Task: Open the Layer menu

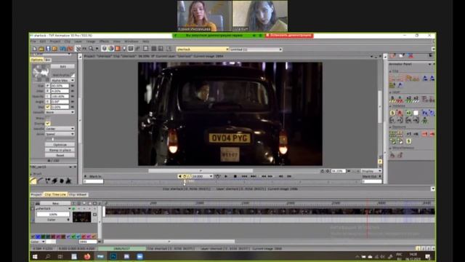Action: point(78,41)
